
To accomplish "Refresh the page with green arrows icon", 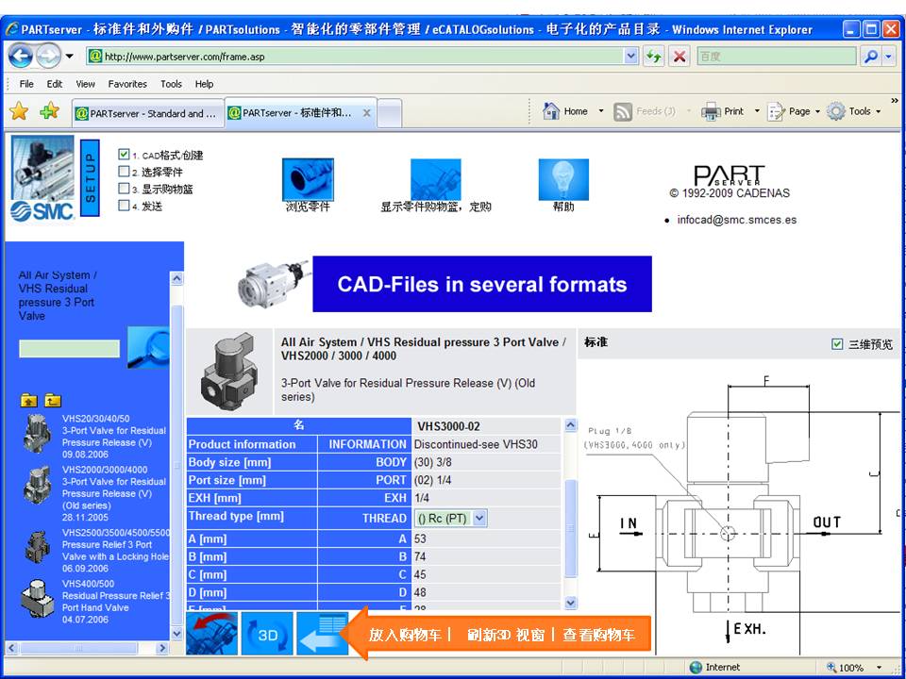I will point(653,57).
